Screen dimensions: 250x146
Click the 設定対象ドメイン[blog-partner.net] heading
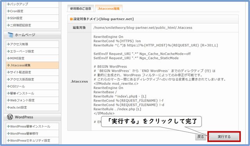click(104, 19)
